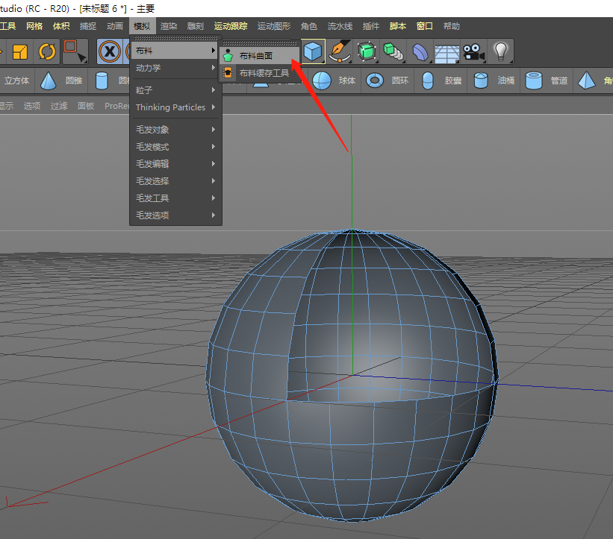Click the Floor grid icon
Viewport: 613px width, 539px height.
[x=447, y=52]
